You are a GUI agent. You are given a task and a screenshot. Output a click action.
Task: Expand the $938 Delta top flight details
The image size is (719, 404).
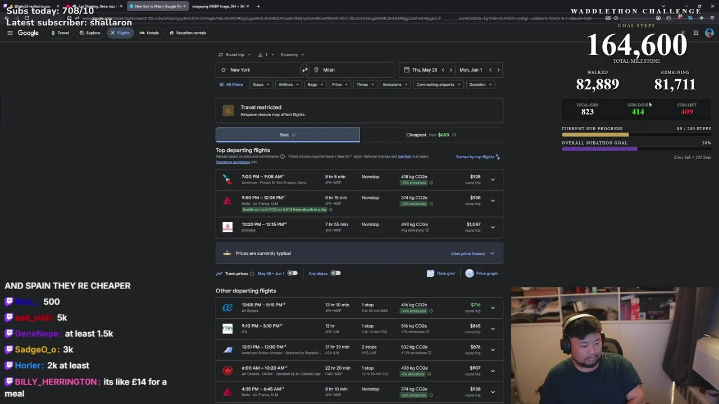click(x=493, y=200)
